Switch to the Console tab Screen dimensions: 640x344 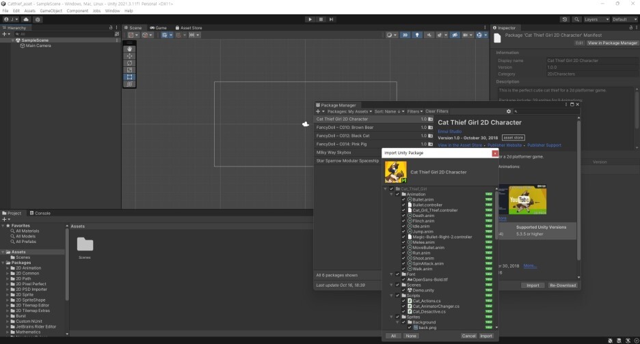[40, 213]
